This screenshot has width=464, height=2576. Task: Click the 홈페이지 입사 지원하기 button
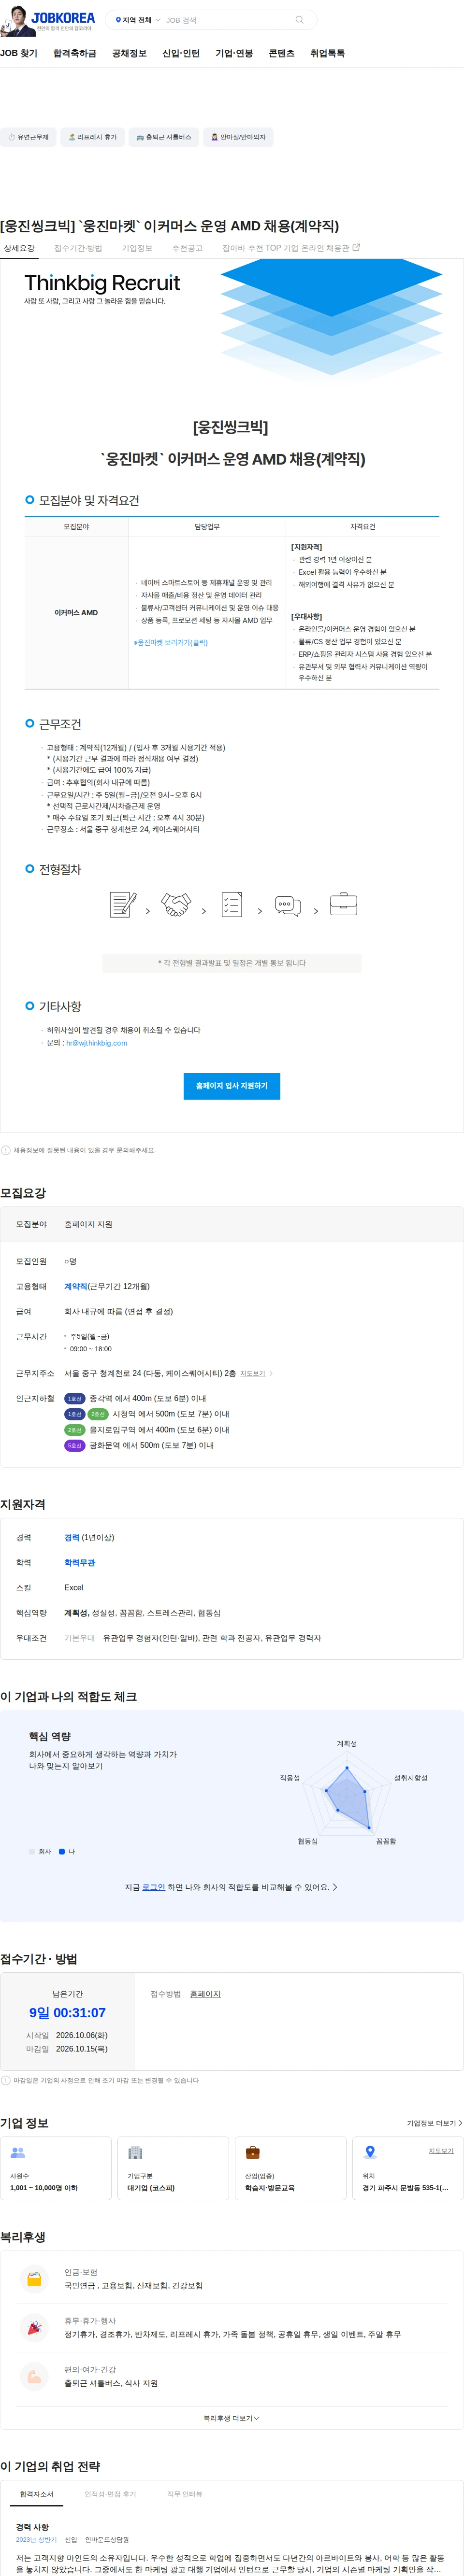click(x=232, y=1086)
